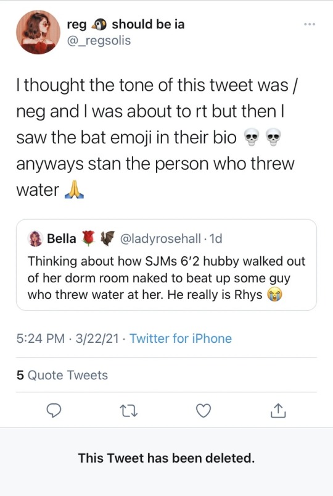Tap 'This Tweet has been deleted' notice
333x496 pixels.
click(166, 458)
